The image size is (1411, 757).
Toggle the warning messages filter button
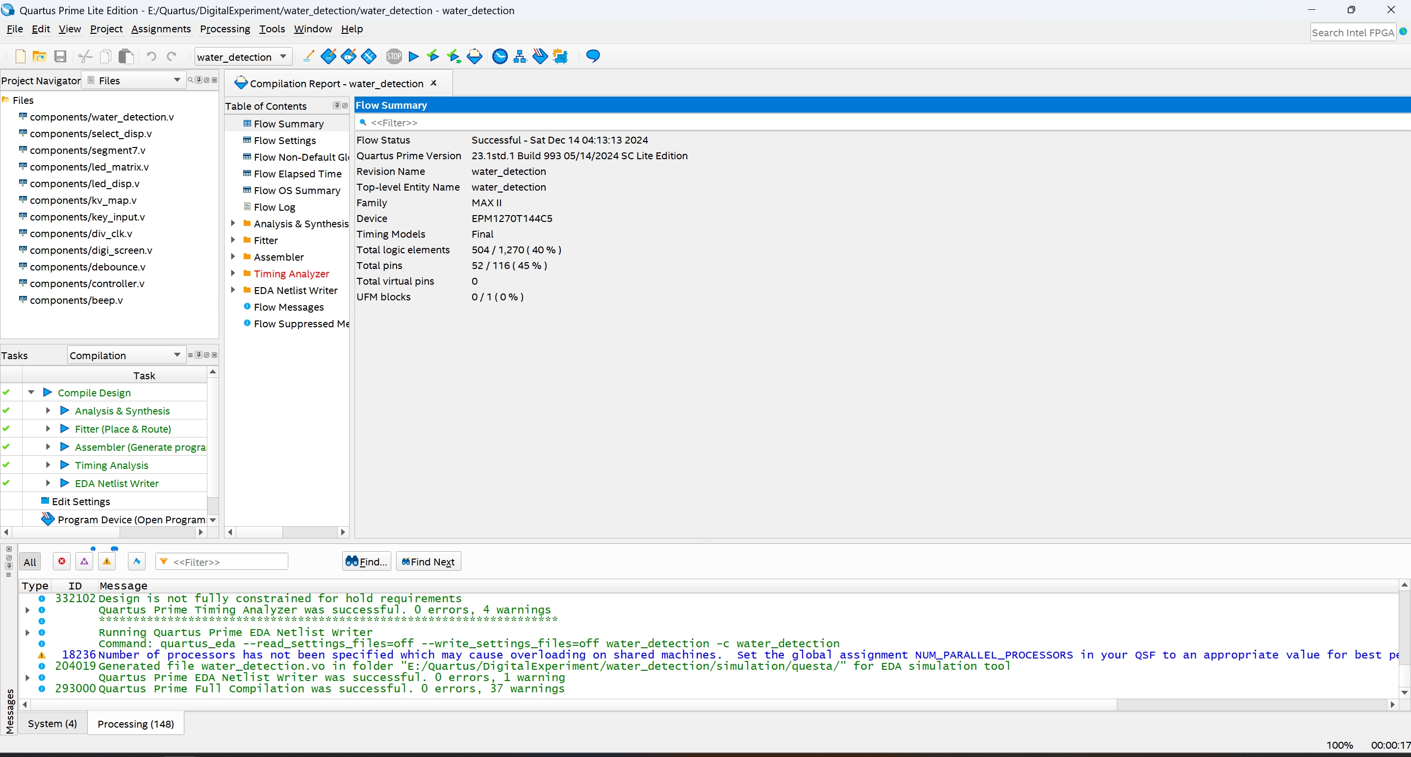click(107, 562)
